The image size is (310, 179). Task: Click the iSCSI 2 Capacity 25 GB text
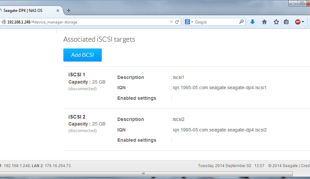[x=87, y=124]
